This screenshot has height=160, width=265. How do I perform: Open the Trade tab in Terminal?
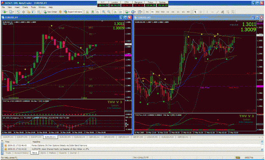8,153
